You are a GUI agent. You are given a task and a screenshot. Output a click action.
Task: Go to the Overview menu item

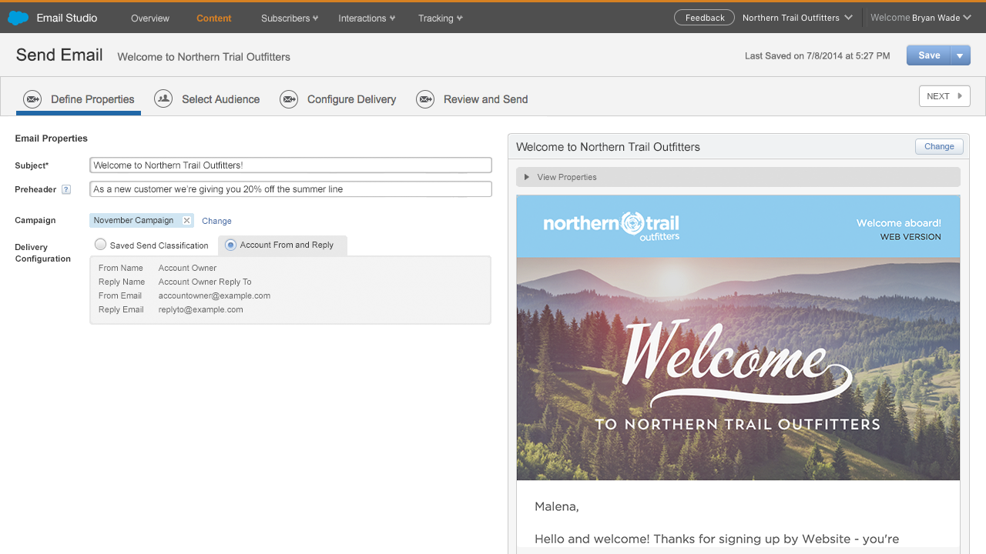click(x=150, y=18)
